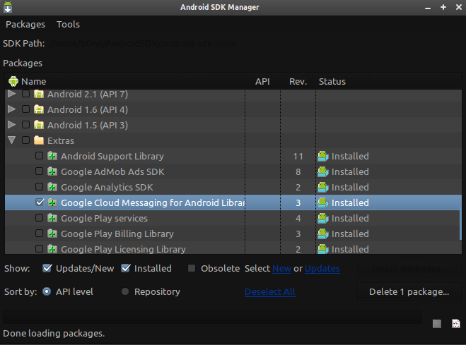Click the New selection link
This screenshot has height=345, width=466.
[281, 268]
